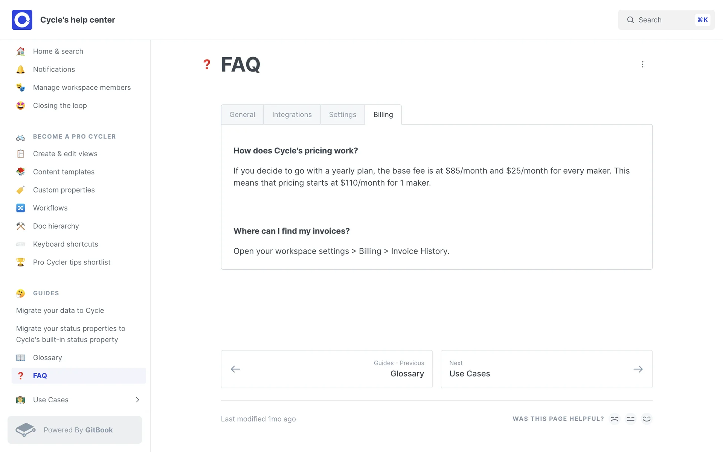Switch to the General tab
Viewport: 723px width, 452px height.
click(242, 115)
